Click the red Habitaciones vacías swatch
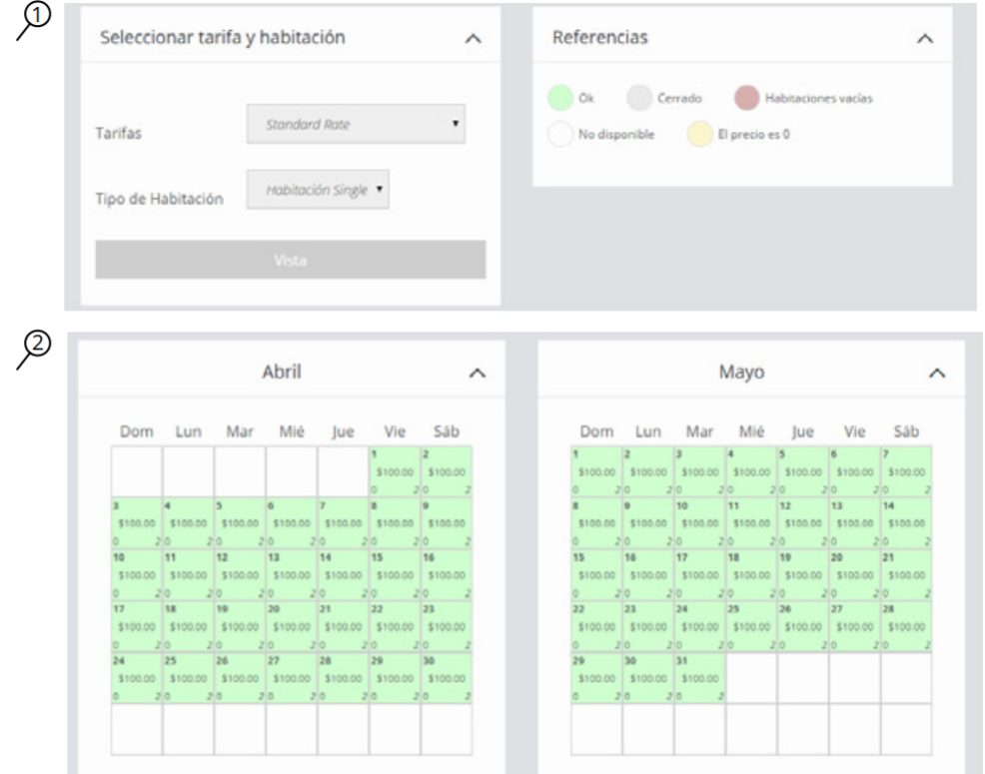 tap(747, 98)
